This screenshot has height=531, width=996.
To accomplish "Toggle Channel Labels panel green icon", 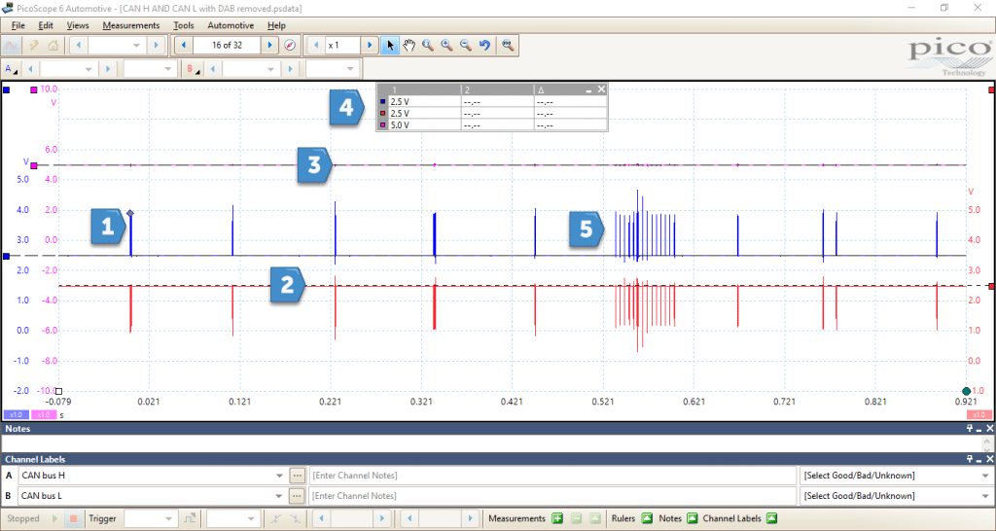I will click(x=771, y=518).
